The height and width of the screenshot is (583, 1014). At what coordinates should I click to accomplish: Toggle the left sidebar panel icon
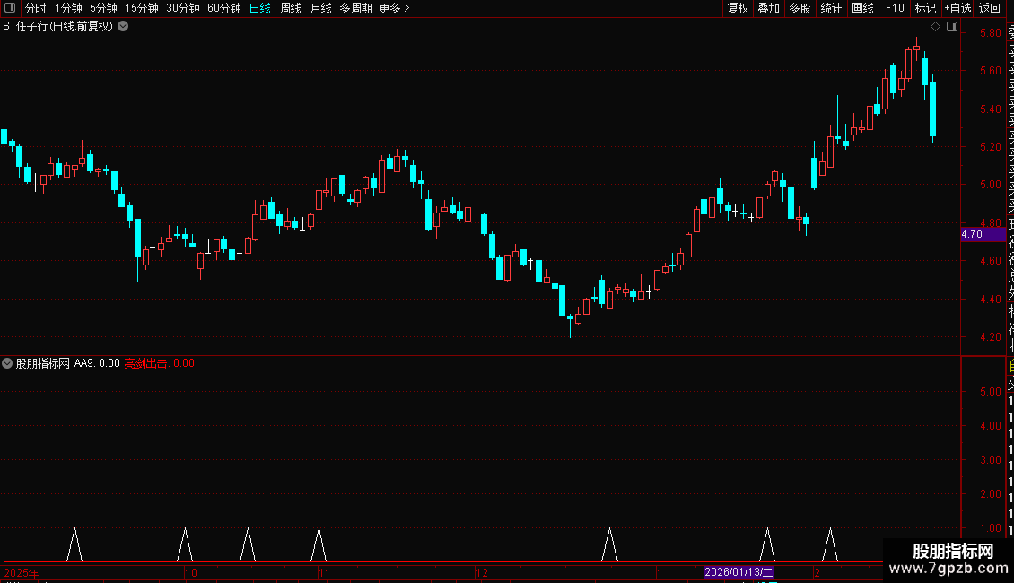(x=10, y=8)
